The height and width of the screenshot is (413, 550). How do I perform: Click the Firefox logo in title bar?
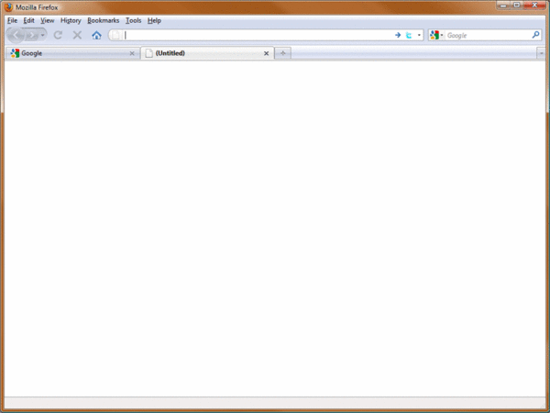[8, 7]
